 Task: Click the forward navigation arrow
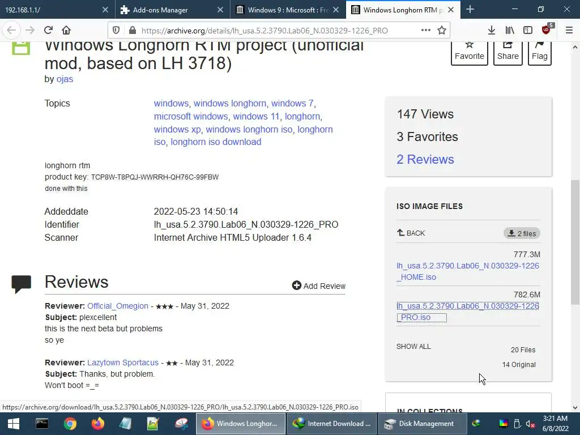click(30, 30)
